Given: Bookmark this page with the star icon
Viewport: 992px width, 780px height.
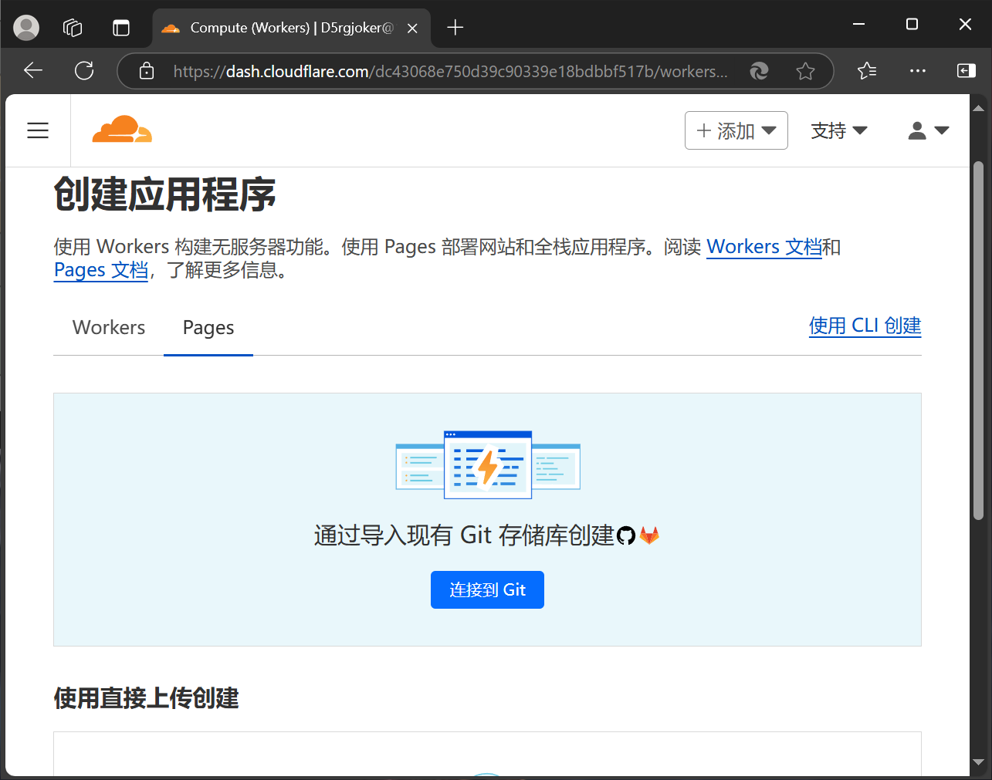Looking at the screenshot, I should click(x=805, y=72).
